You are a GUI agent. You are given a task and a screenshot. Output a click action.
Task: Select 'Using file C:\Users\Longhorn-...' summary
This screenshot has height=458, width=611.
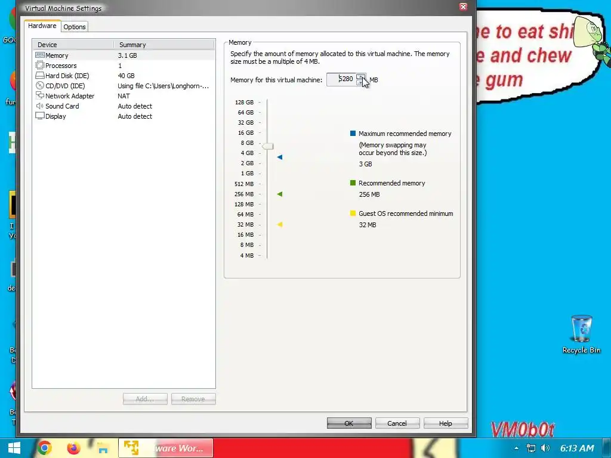(x=163, y=86)
